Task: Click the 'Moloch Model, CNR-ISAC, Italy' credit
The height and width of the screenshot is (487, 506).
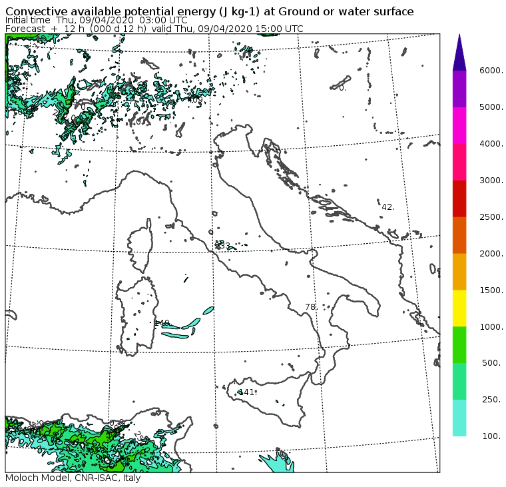Action: (x=73, y=478)
